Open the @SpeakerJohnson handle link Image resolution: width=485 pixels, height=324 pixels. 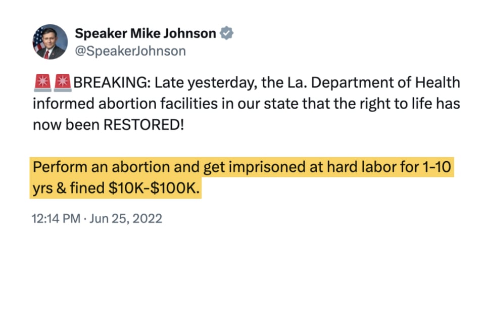[x=130, y=51]
